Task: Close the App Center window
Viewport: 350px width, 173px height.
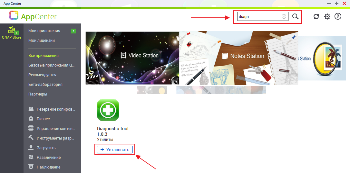Action: click(x=344, y=3)
